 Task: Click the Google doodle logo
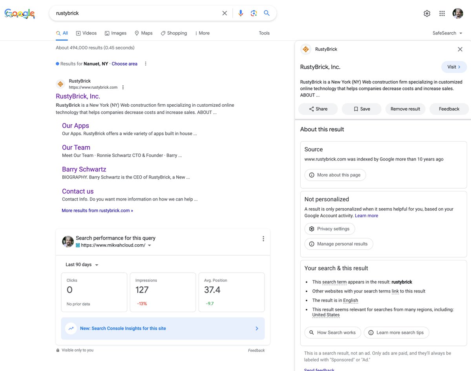pos(20,14)
